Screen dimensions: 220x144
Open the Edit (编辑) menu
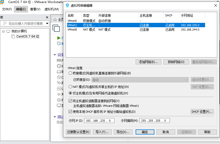pos(21,9)
